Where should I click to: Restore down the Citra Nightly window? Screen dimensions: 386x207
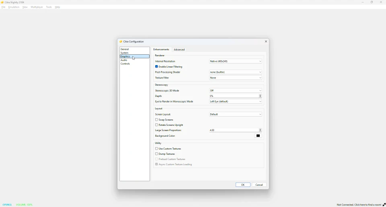coord(372,2)
